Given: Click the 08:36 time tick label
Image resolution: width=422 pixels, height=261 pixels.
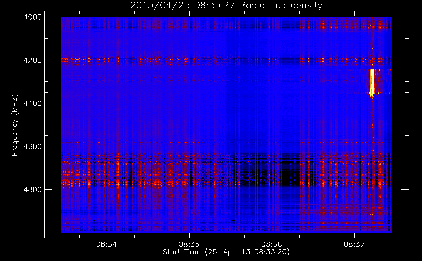Looking at the screenshot, I should [x=272, y=245].
